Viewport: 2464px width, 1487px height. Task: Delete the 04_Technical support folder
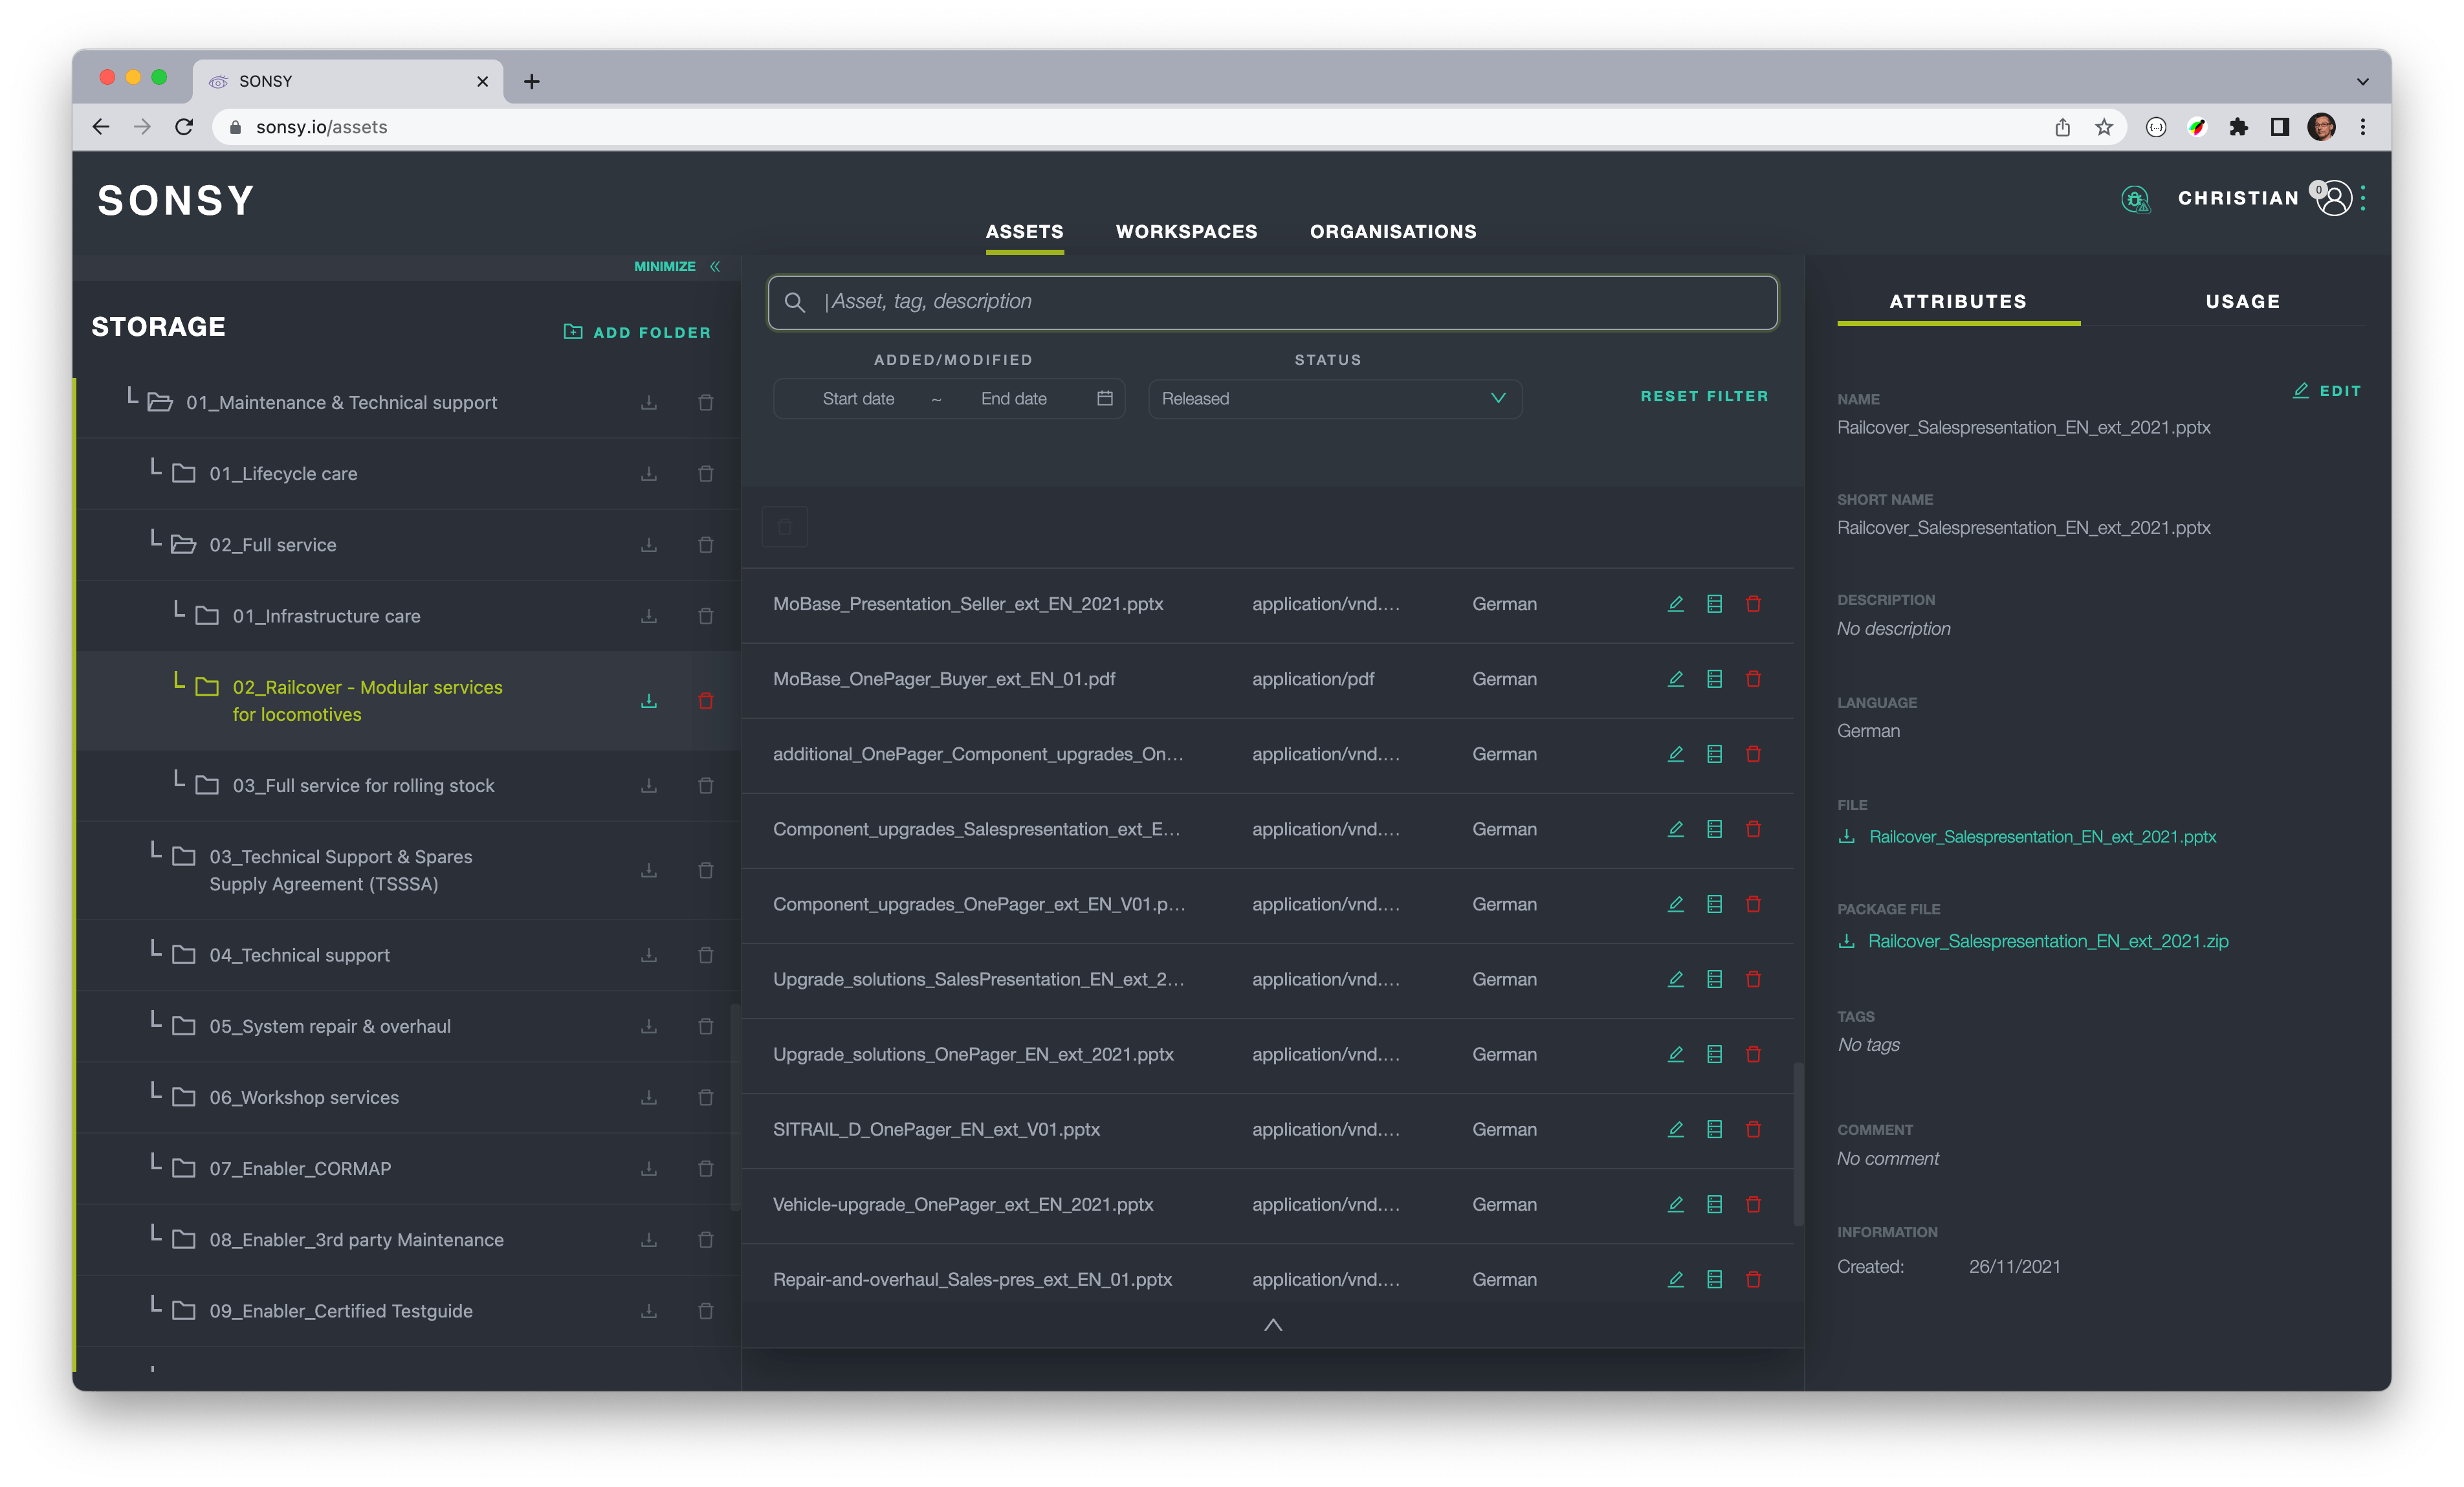705,955
